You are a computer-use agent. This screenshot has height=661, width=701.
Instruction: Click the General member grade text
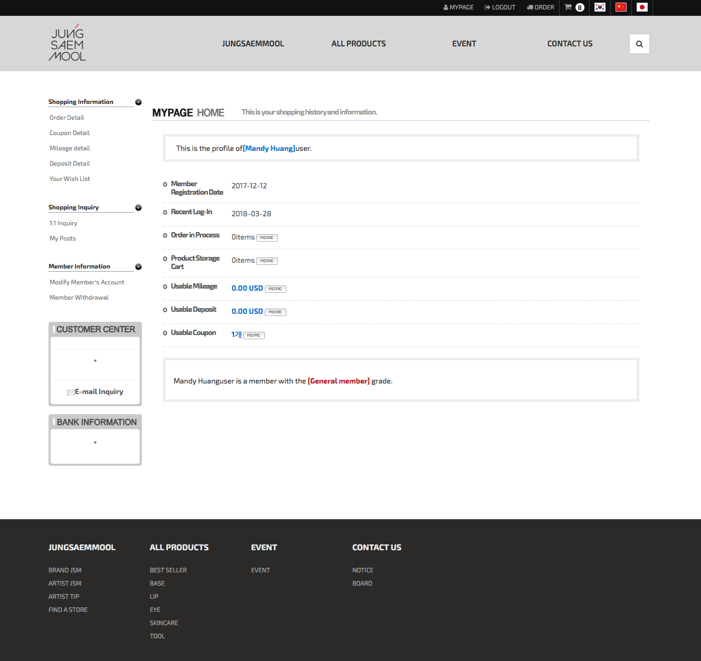(339, 381)
